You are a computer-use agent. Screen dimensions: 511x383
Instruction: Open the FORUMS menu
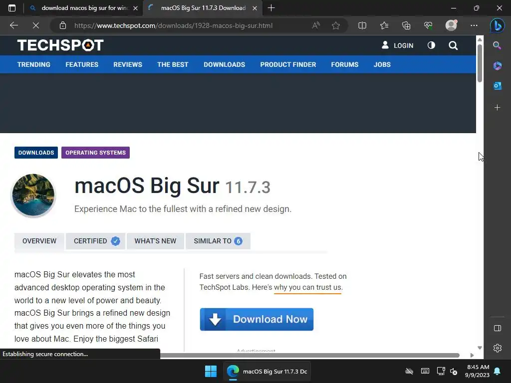click(x=345, y=64)
